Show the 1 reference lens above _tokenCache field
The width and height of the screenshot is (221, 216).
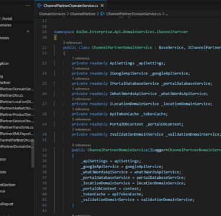[x=81, y=109]
